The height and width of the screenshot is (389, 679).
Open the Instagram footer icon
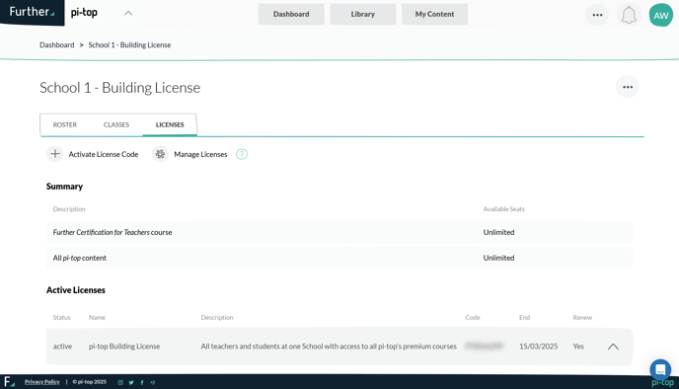(x=120, y=382)
